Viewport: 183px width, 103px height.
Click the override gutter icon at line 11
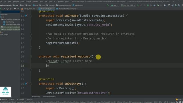(x=26, y=16)
